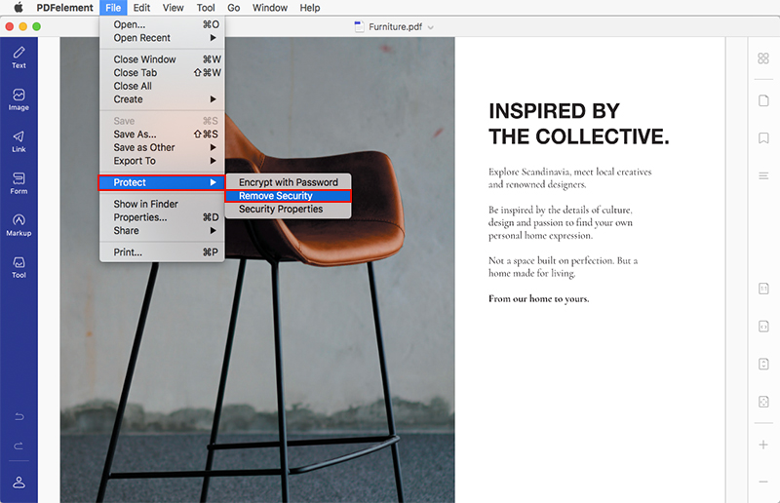Screen dimensions: 780x503
Task: Open the user account icon
Action: (x=19, y=483)
